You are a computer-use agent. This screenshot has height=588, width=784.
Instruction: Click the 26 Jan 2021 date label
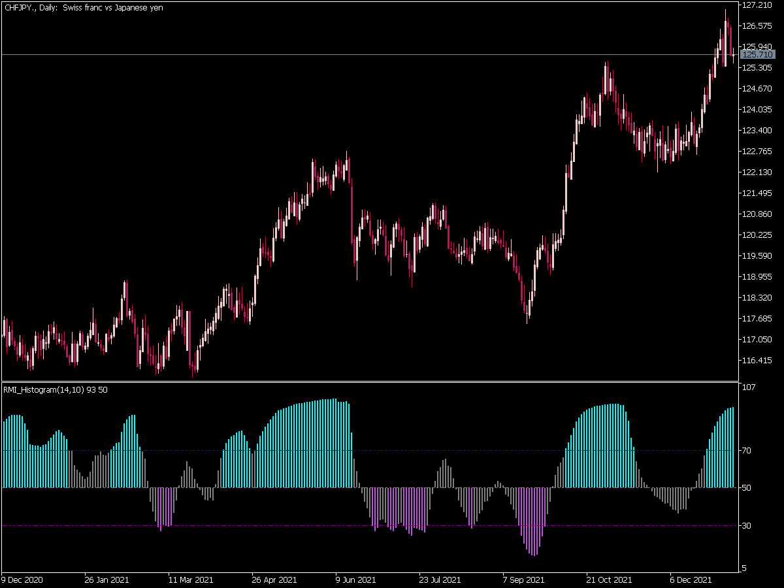[106, 580]
